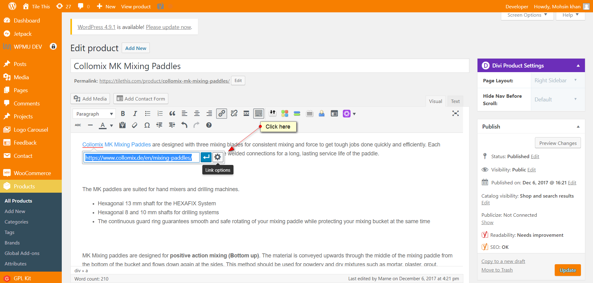Apply strikethrough formatting
This screenshot has height=283, width=593.
pyautogui.click(x=78, y=125)
